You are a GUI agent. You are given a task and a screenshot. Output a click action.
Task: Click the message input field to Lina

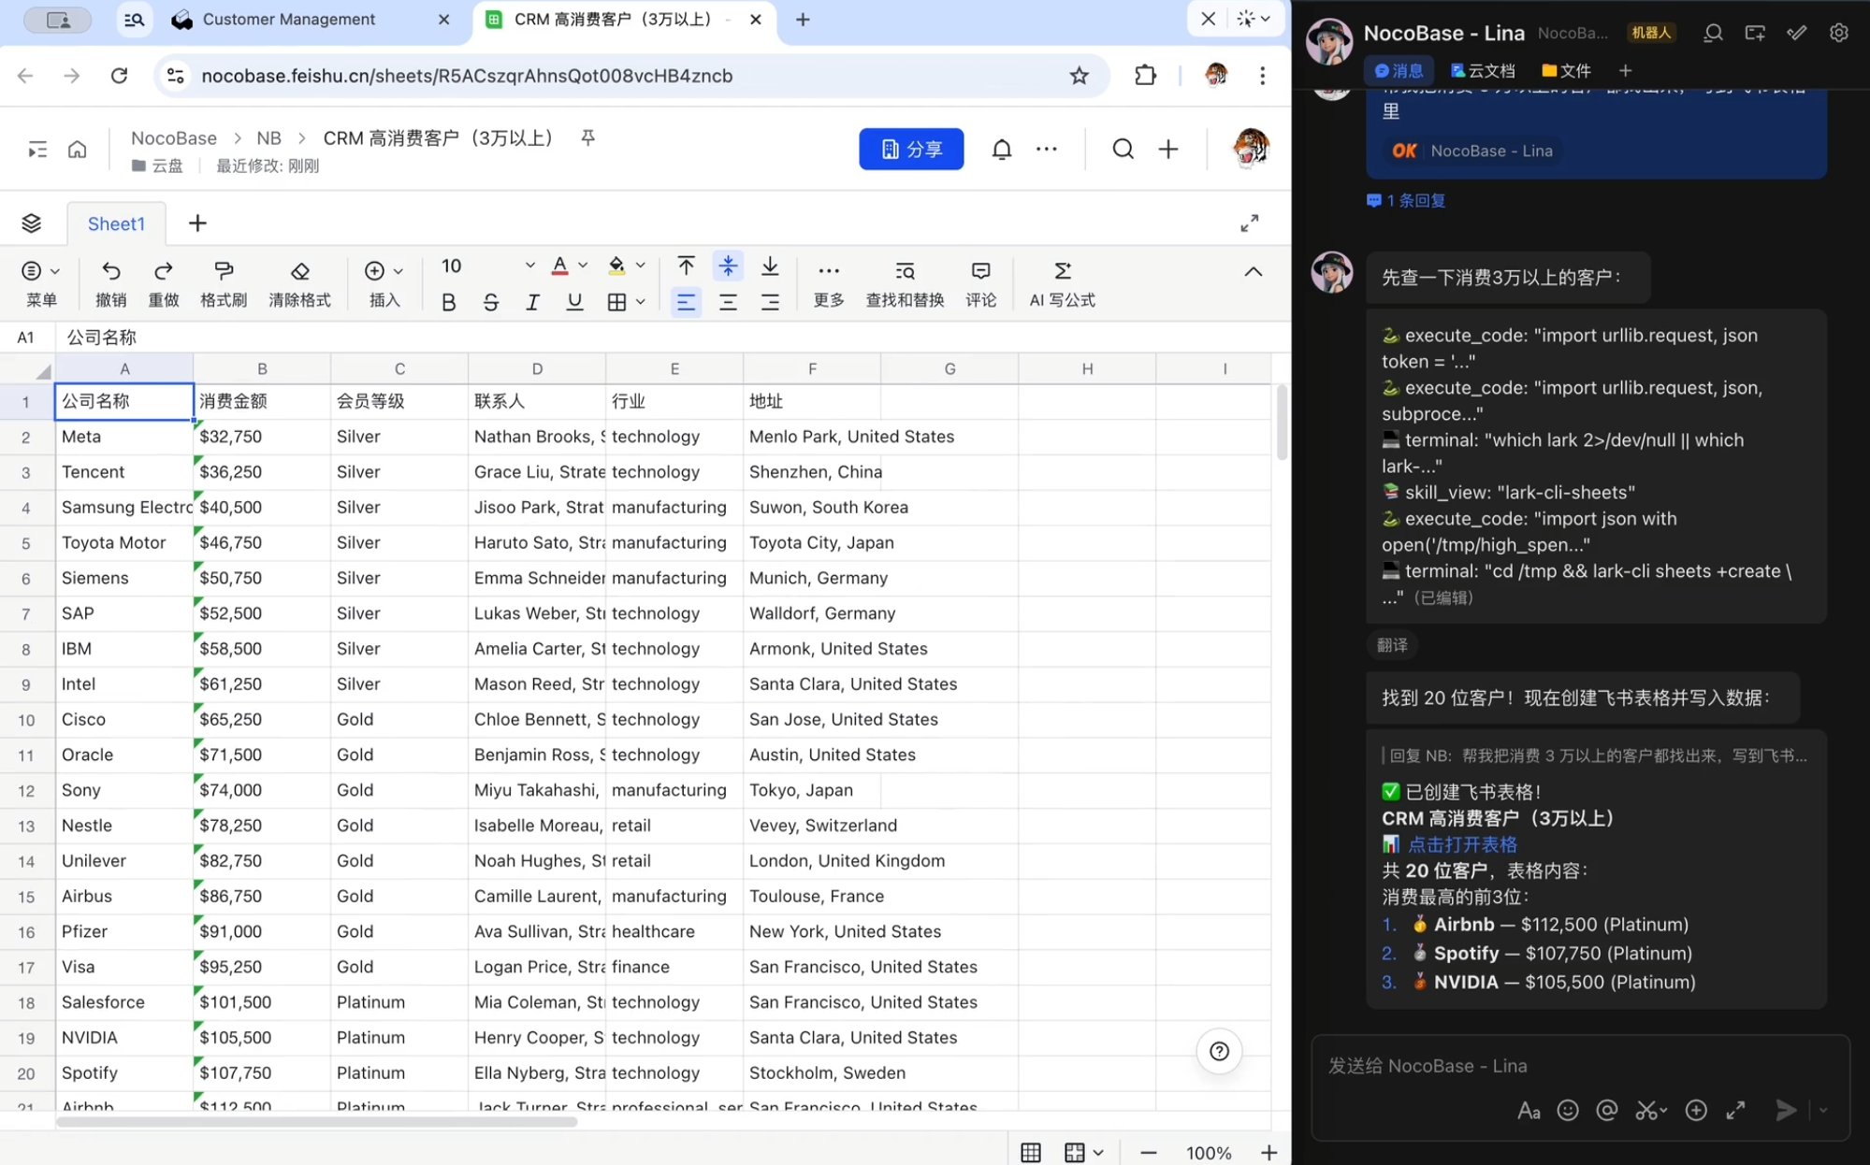[1580, 1066]
